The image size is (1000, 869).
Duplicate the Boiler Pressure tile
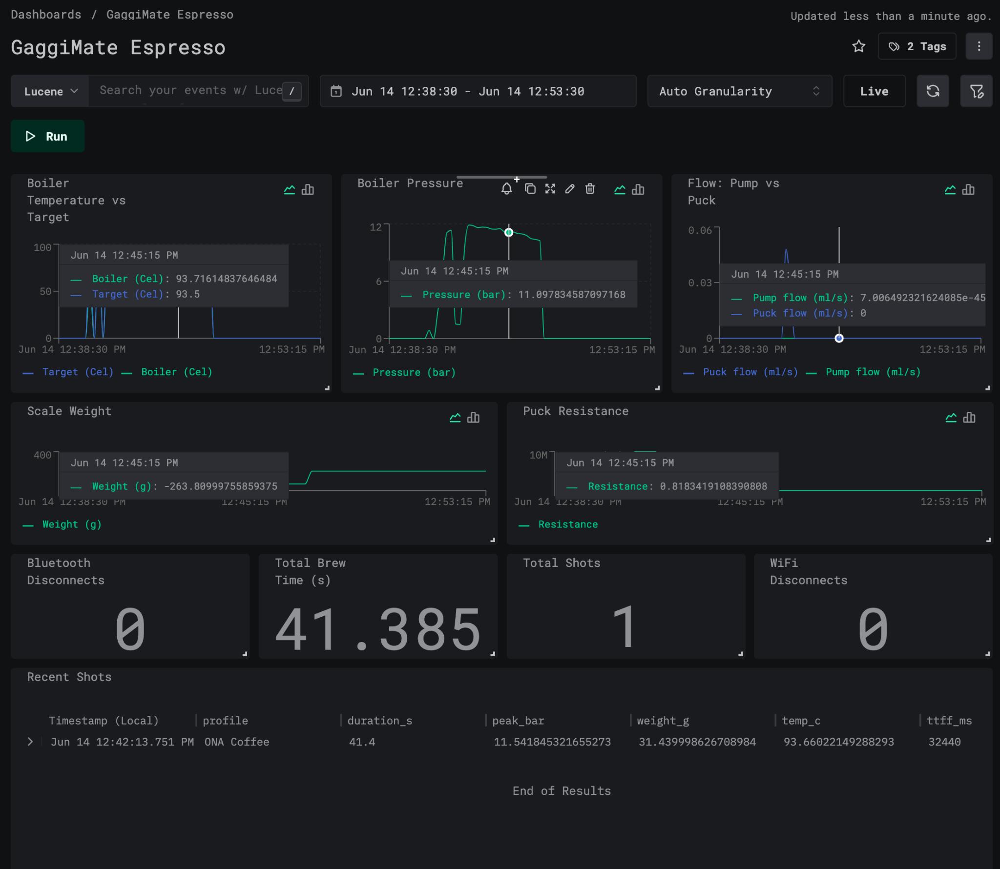[x=530, y=189]
